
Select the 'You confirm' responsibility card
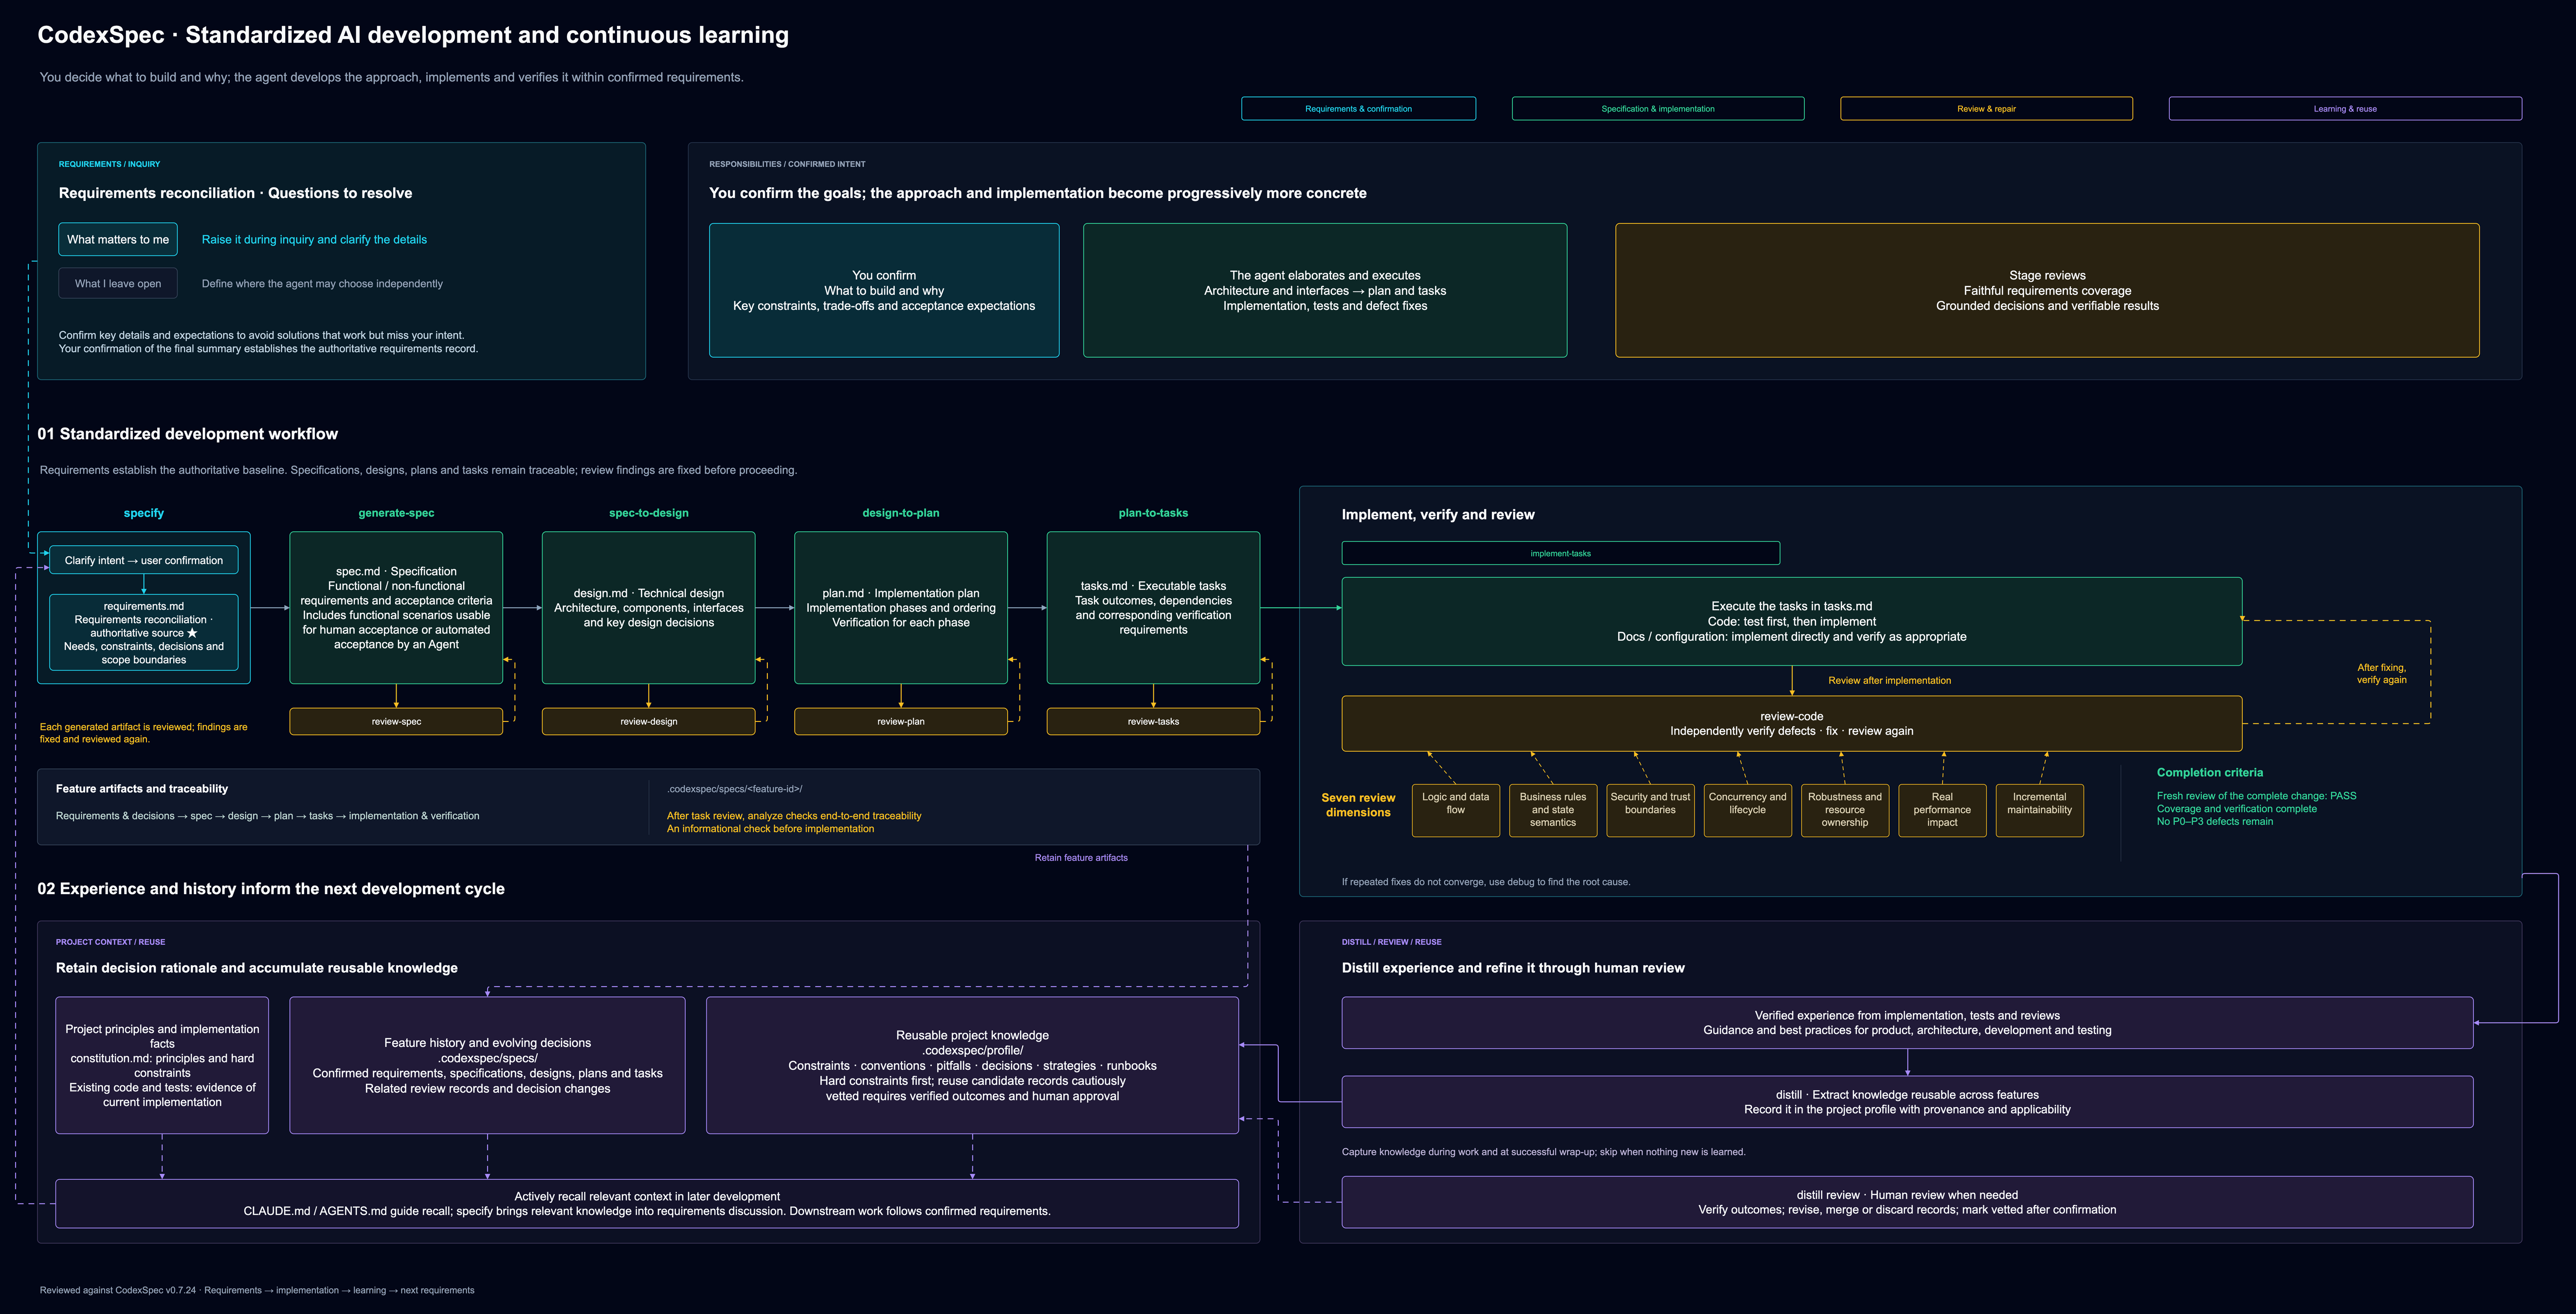coord(884,290)
